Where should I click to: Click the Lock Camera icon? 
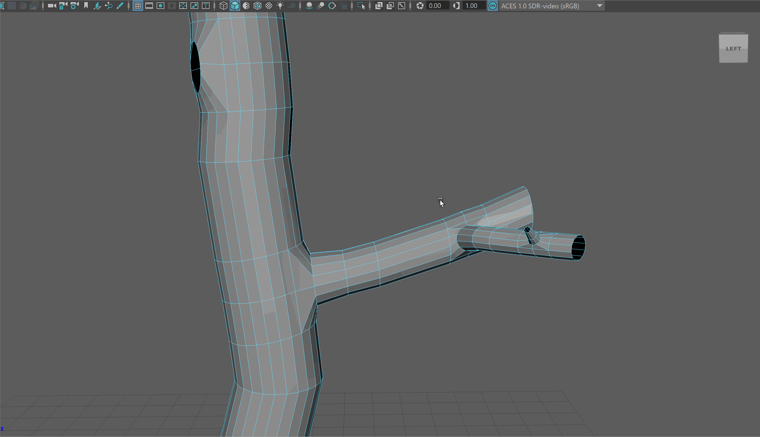pyautogui.click(x=63, y=6)
